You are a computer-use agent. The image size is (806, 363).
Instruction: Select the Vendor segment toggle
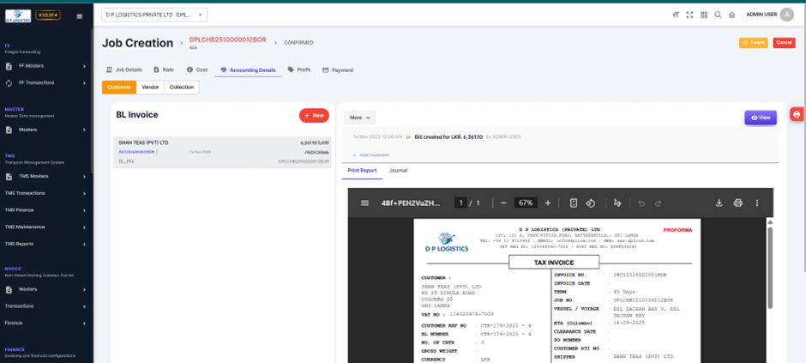pos(150,87)
